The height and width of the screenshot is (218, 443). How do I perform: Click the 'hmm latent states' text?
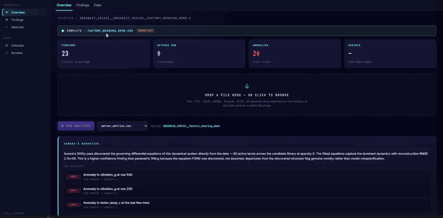coord(360,62)
